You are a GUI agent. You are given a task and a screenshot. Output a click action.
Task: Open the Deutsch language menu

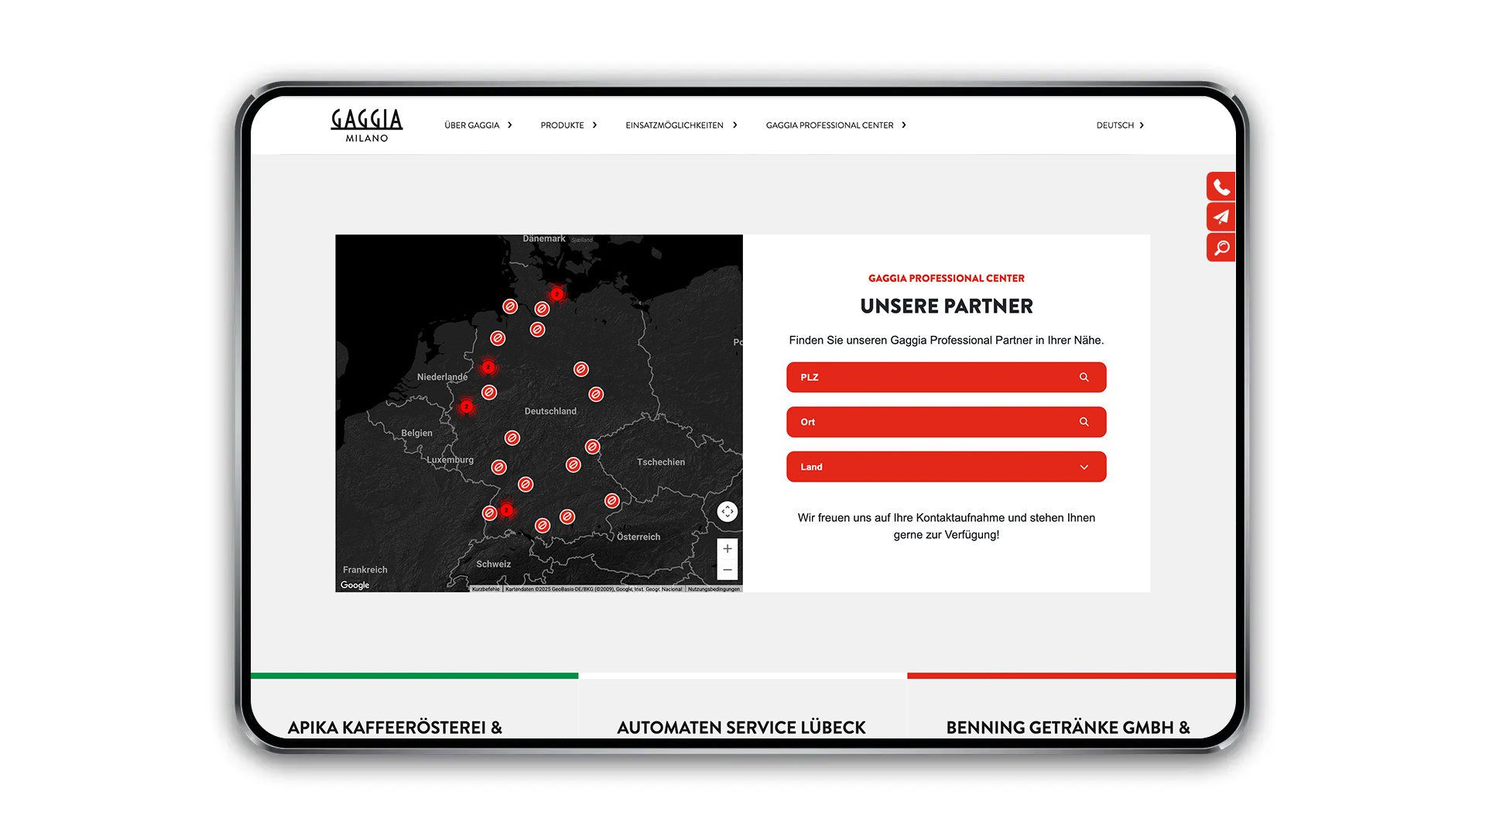click(x=1114, y=125)
